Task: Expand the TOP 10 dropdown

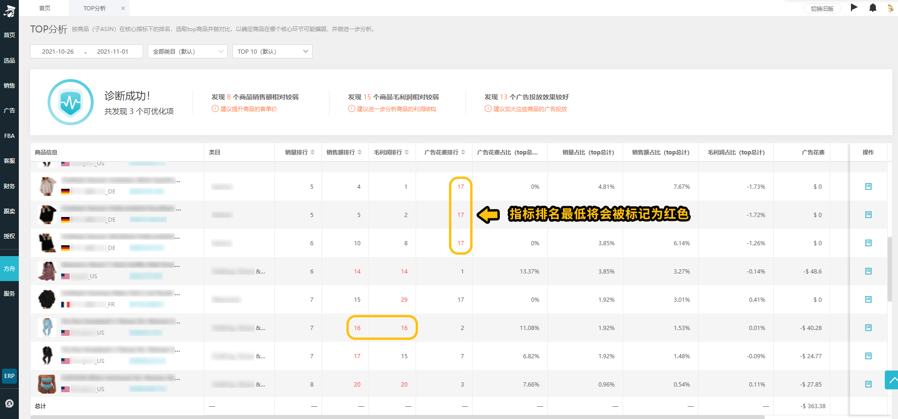Action: 273,51
